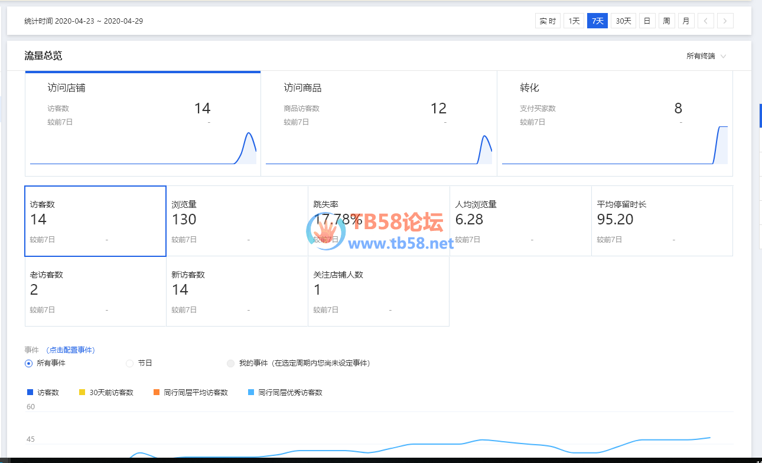Click the 访问商品 sparkline chart
The height and width of the screenshot is (463, 762).
point(379,149)
